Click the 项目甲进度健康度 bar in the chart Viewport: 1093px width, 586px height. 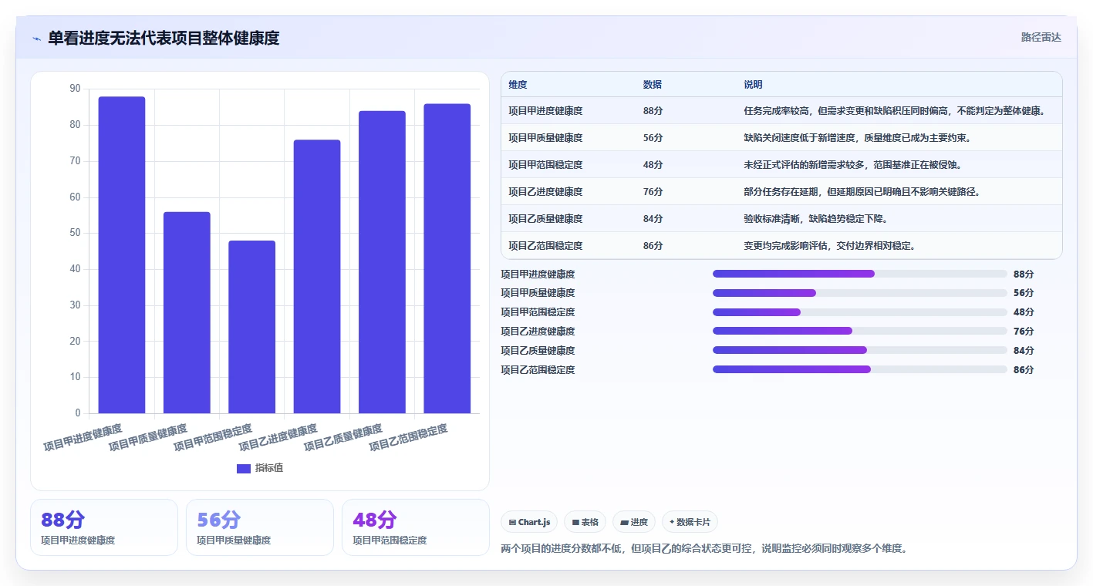click(122, 254)
